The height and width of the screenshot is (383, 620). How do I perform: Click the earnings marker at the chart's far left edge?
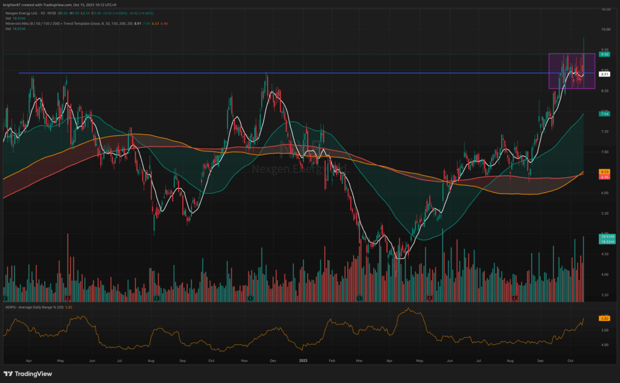[5, 298]
